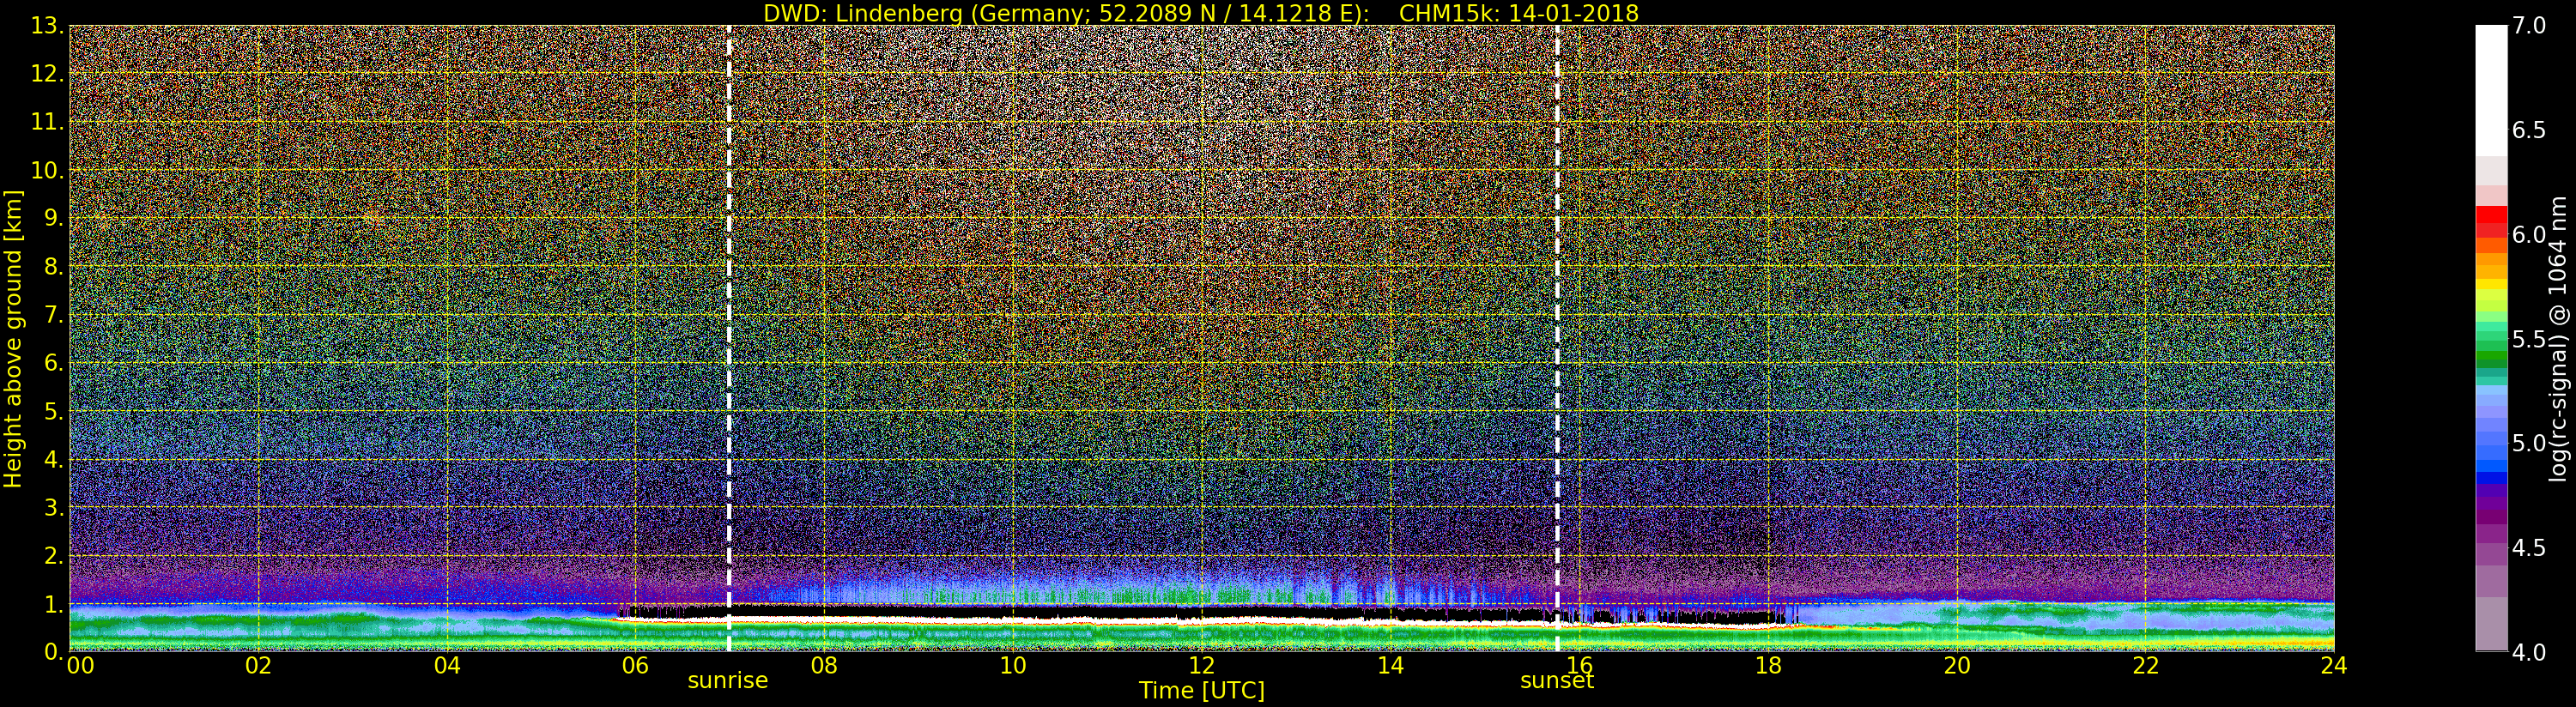Click the height tick label '1.'

coord(53,603)
